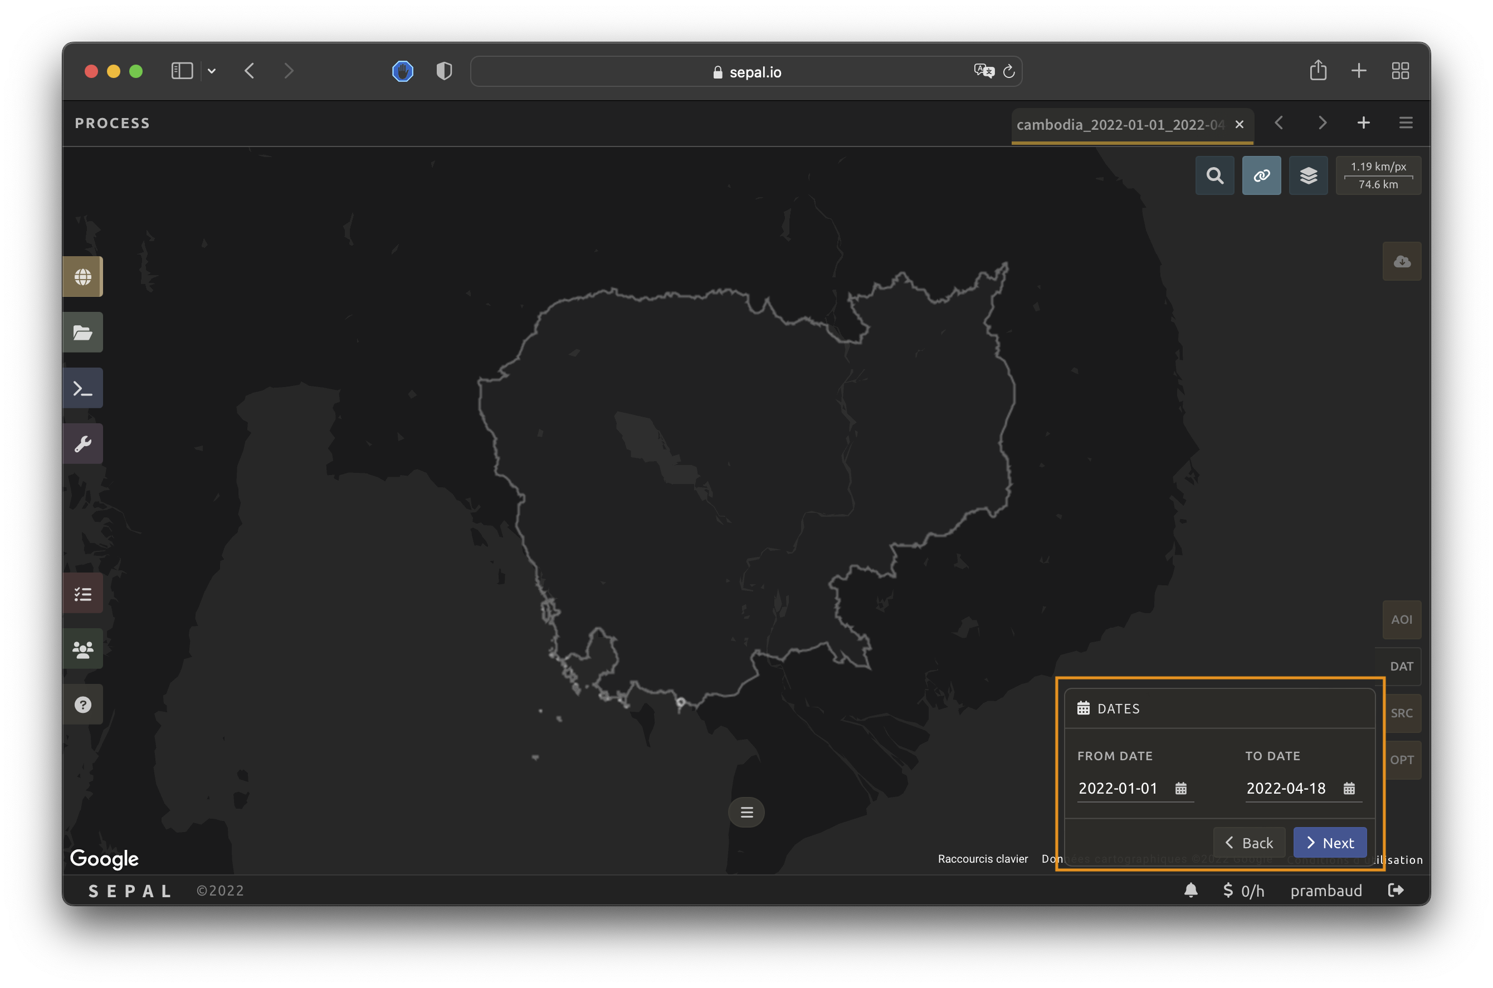The image size is (1493, 988).
Task: Open the Users group icon
Action: click(82, 649)
